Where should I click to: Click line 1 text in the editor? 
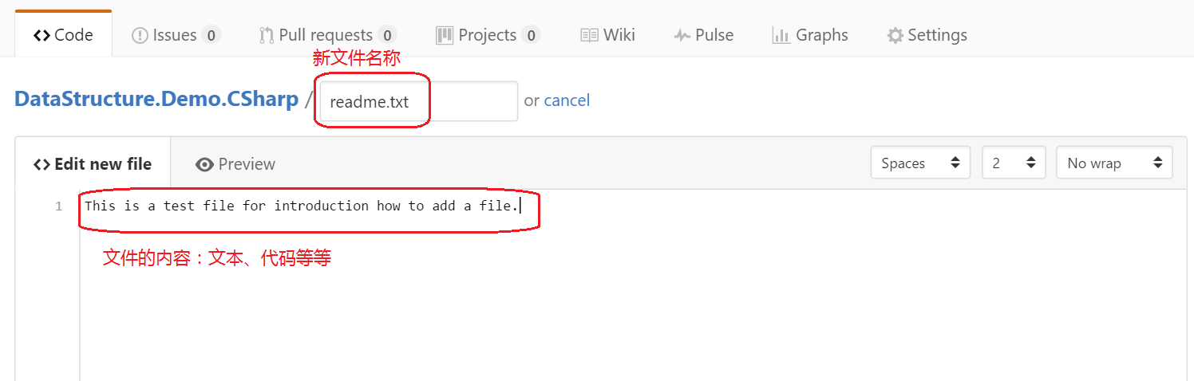pyautogui.click(x=302, y=206)
